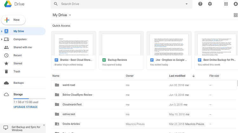Click the CloudwardsTest folder icon

(57, 104)
